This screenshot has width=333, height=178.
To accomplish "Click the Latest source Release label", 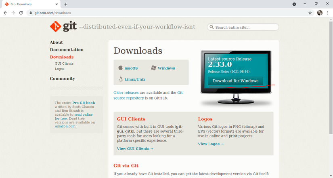I will click(230, 59).
